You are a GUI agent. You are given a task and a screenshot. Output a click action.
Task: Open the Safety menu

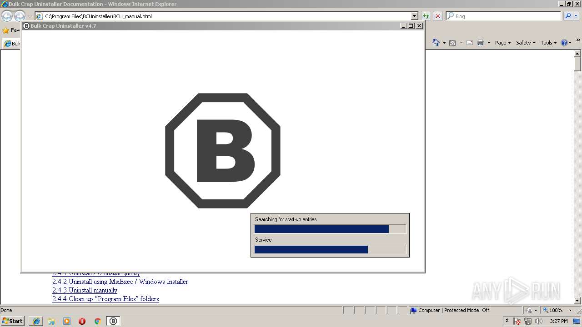(x=526, y=43)
